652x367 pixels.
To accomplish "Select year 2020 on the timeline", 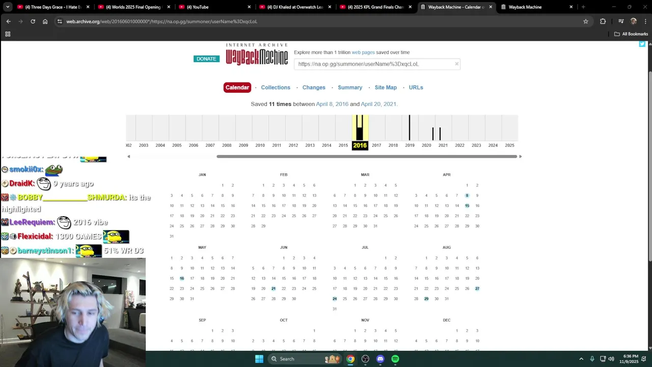I will (426, 145).
